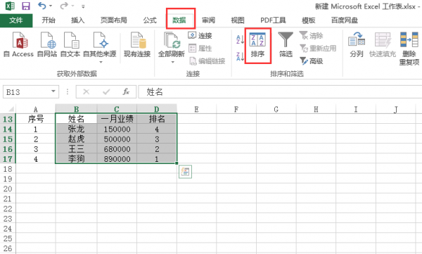This screenshot has width=422, height=254.
Task: Click cell containing 李狗
Action: [x=76, y=159]
